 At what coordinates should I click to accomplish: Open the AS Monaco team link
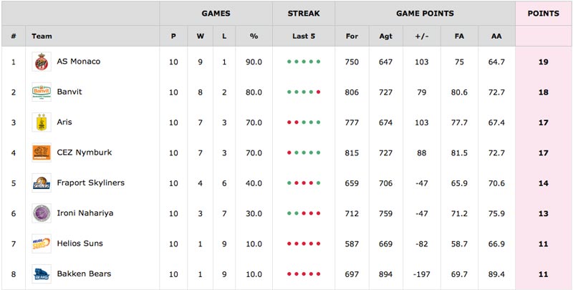(x=79, y=62)
